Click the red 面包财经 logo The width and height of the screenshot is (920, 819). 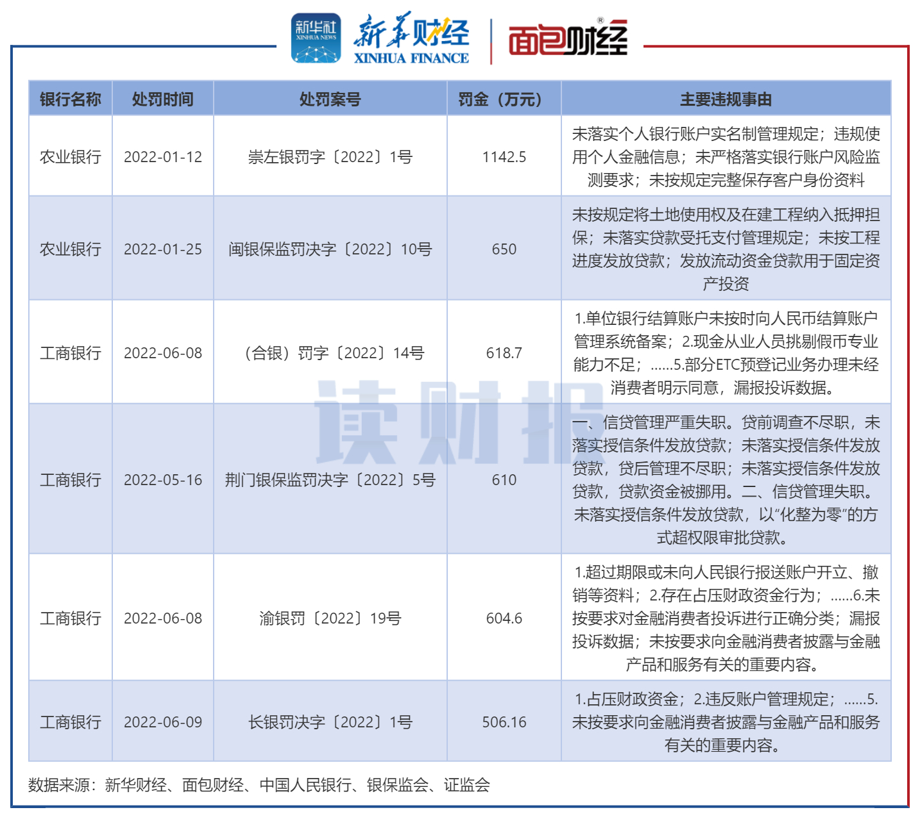567,40
